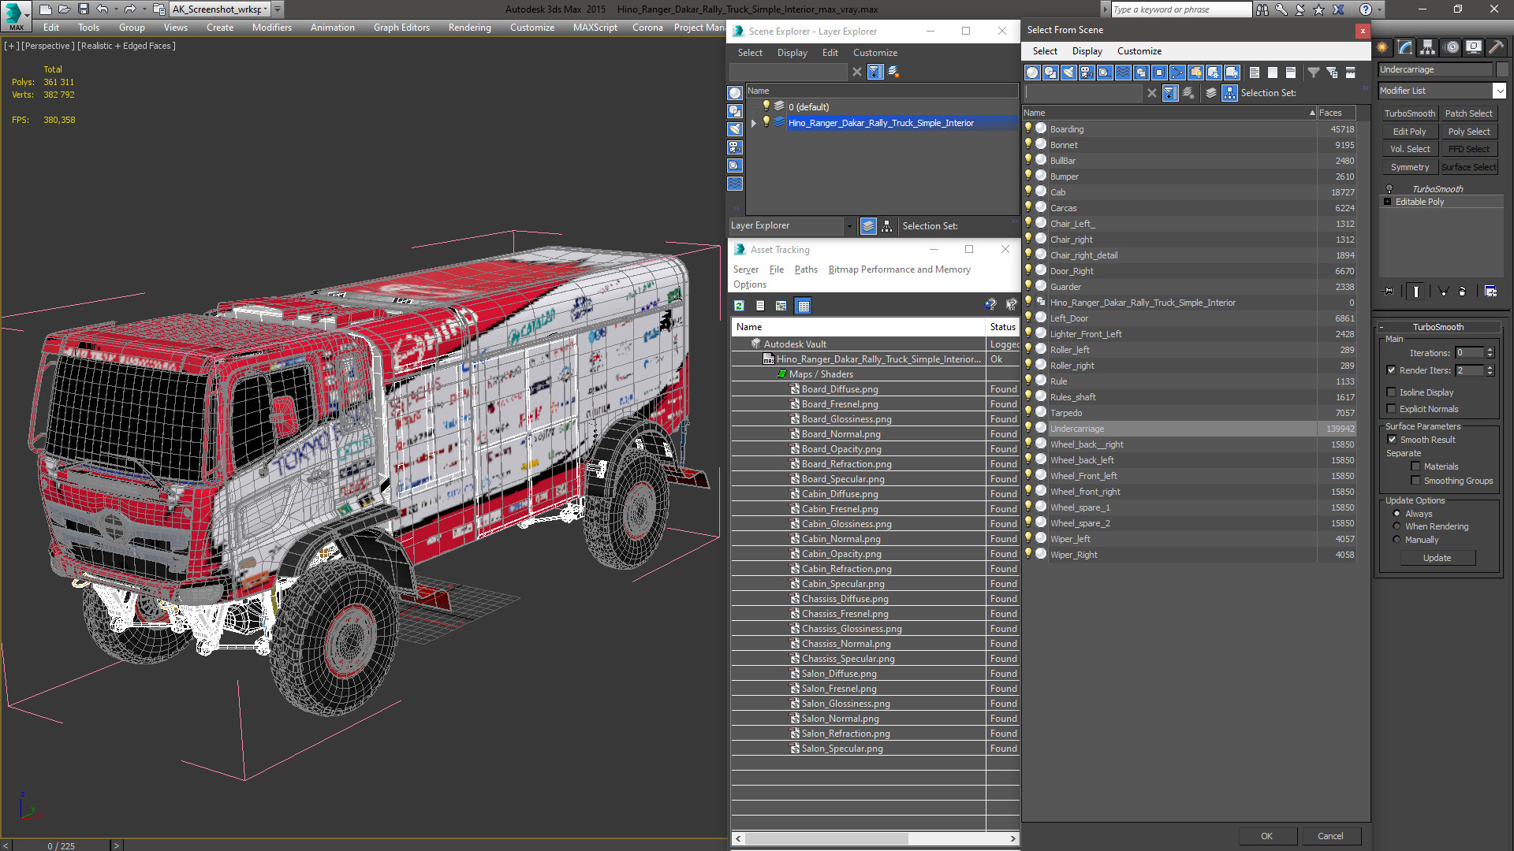
Task: Click Configure Modifier Sets icon
Action: 1490,292
